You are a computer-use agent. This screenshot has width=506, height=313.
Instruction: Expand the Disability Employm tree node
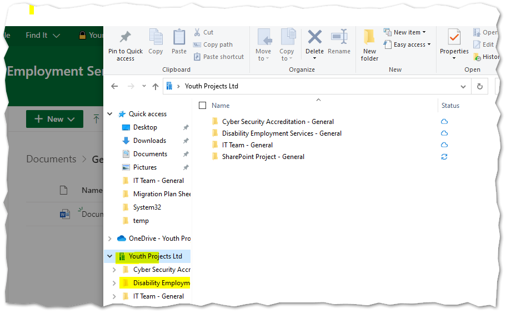pos(114,283)
